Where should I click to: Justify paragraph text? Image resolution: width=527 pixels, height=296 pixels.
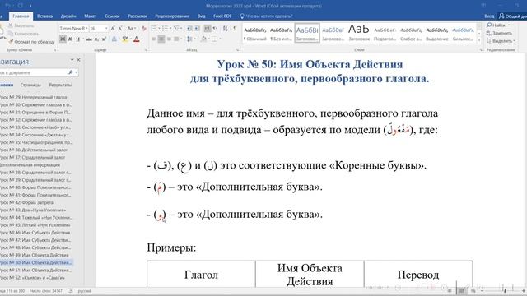[x=177, y=39]
